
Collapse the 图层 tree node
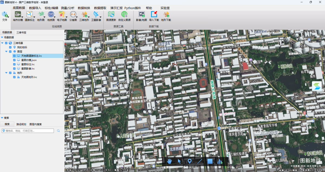pos(6,52)
